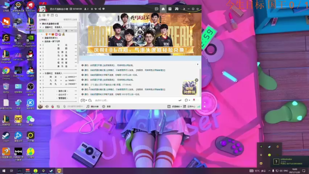Toggle the red microphone lock icon
This screenshot has height=174, width=309.
53,107
